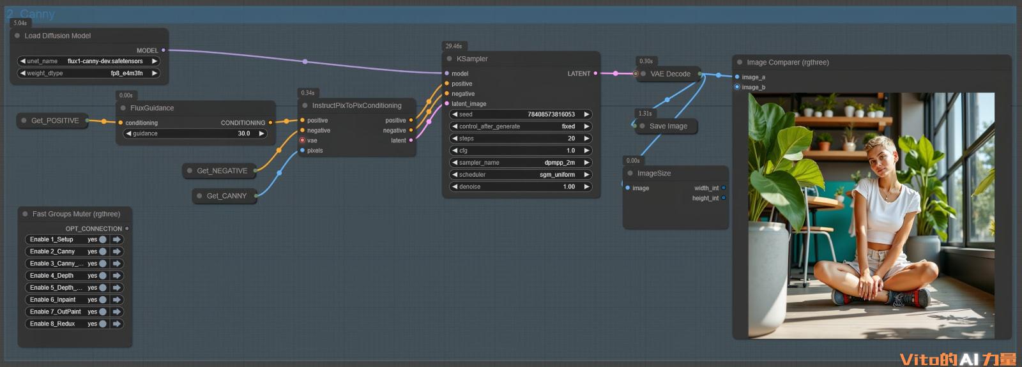Open the unet_name model dropdown
The width and height of the screenshot is (1022, 367).
click(x=89, y=61)
